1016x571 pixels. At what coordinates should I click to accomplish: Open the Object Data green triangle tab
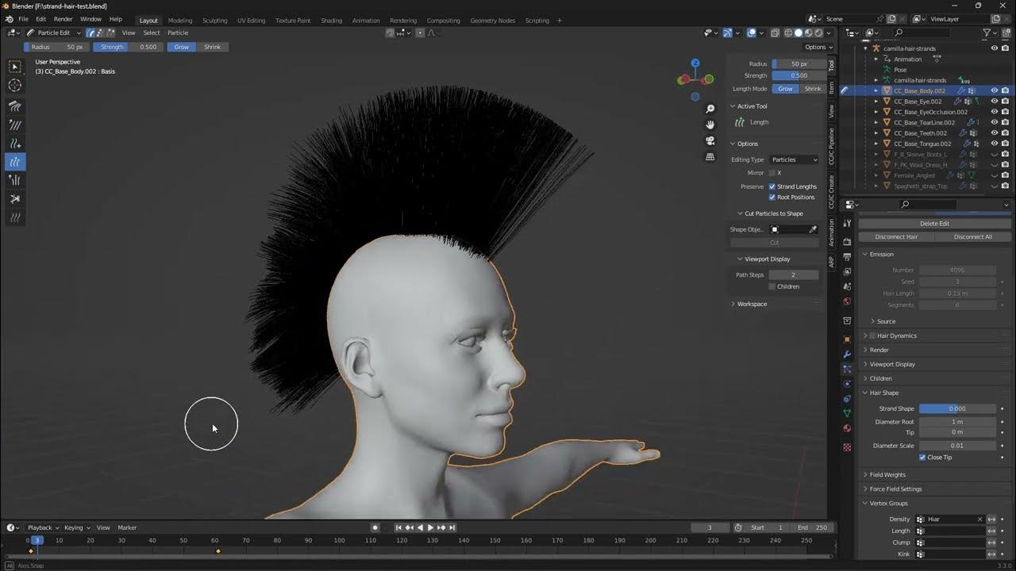tap(847, 413)
